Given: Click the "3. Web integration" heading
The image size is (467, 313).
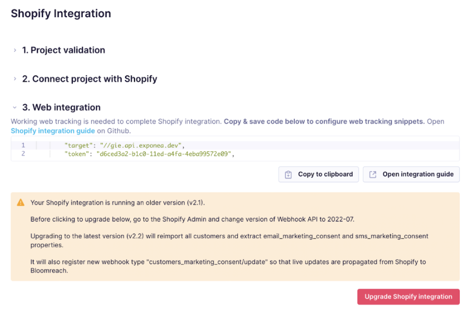Looking at the screenshot, I should pyautogui.click(x=61, y=107).
